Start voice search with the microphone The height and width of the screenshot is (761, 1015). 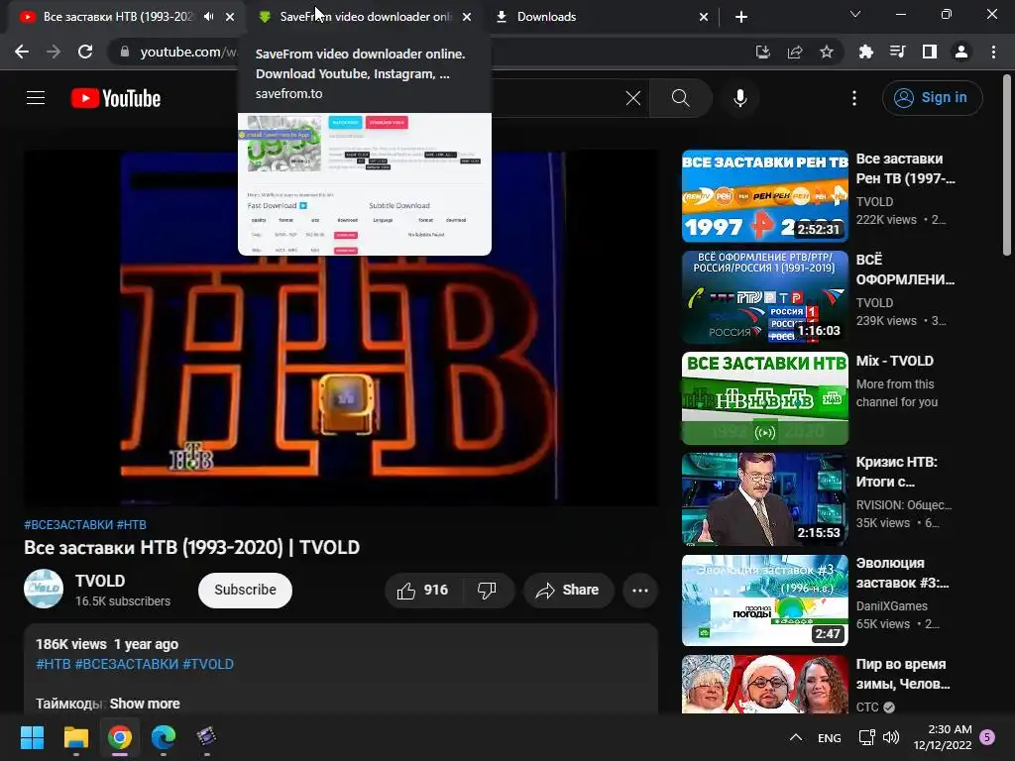[x=739, y=98]
